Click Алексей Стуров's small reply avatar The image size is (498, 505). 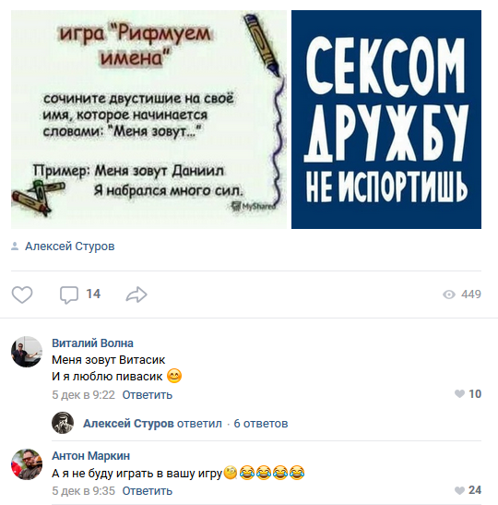pos(63,423)
